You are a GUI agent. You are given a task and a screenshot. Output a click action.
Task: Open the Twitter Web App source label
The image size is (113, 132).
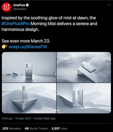pos(45,119)
